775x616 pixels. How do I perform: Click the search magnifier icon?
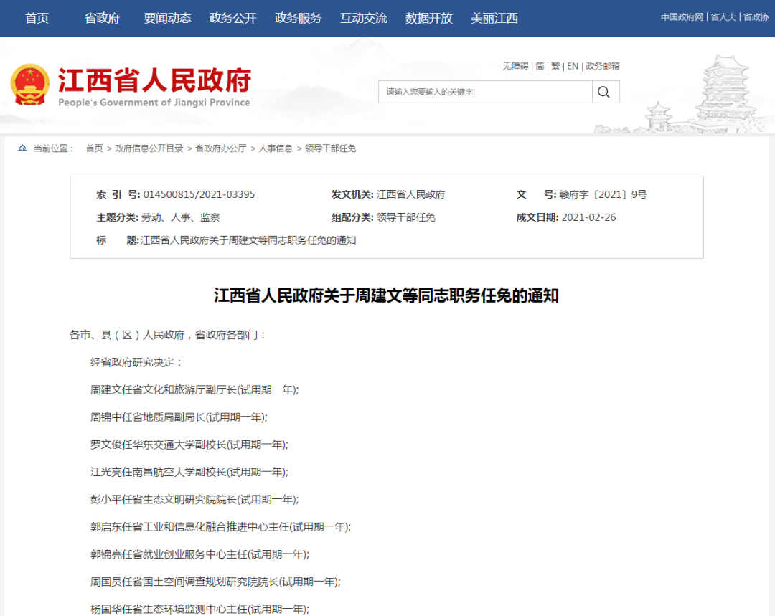[603, 92]
